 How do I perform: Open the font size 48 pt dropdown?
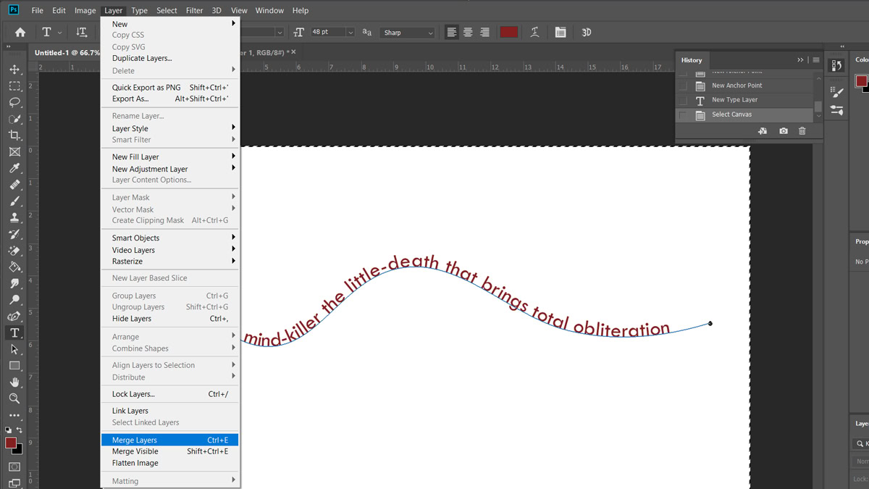(x=350, y=33)
